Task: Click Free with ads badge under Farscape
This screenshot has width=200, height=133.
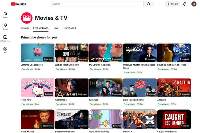Action: [95, 104]
